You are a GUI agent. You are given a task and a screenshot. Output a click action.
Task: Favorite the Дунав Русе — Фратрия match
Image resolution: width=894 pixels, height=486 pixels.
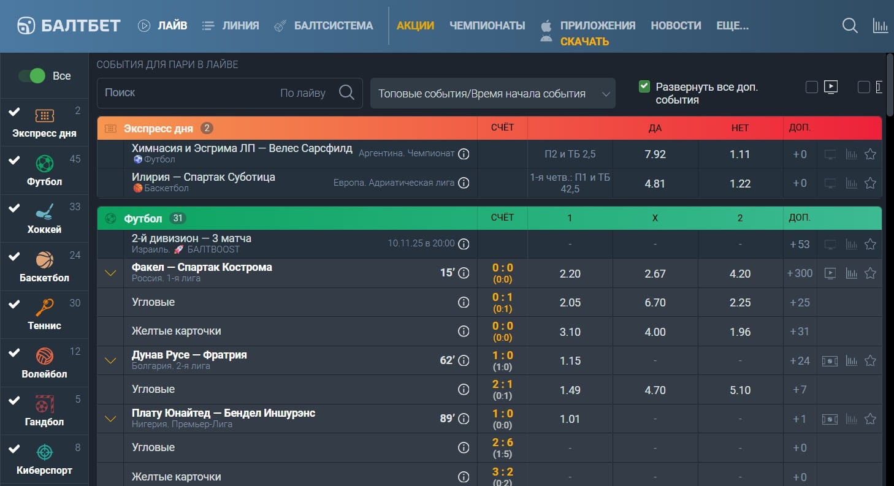click(869, 361)
